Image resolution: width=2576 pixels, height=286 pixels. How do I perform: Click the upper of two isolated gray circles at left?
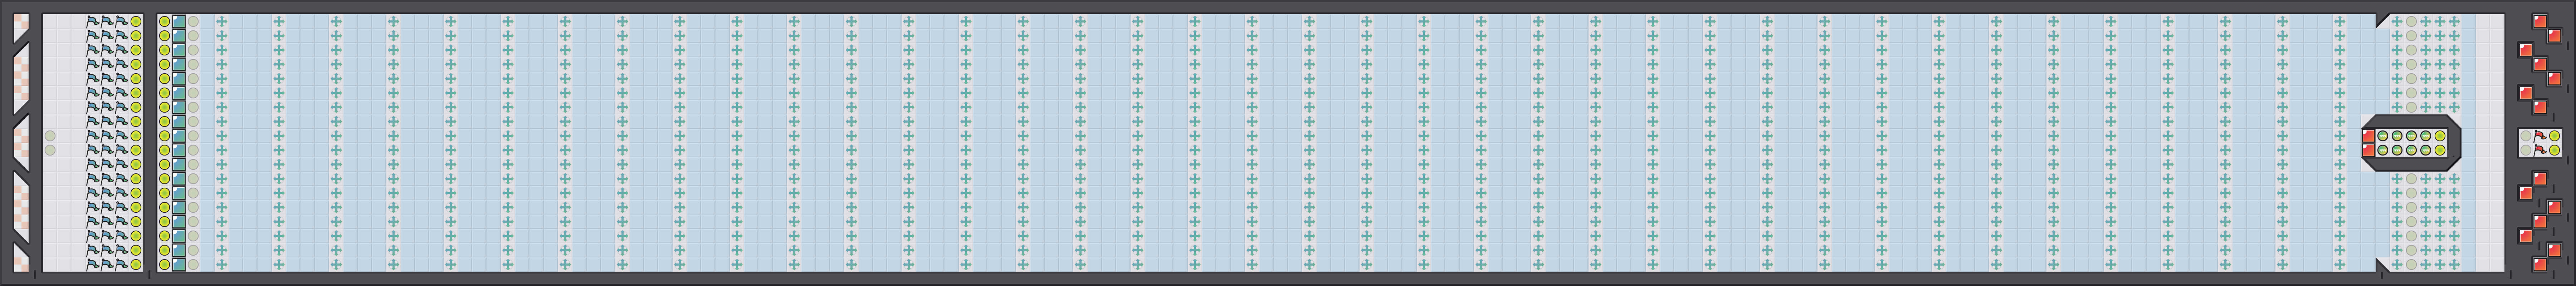(50, 136)
